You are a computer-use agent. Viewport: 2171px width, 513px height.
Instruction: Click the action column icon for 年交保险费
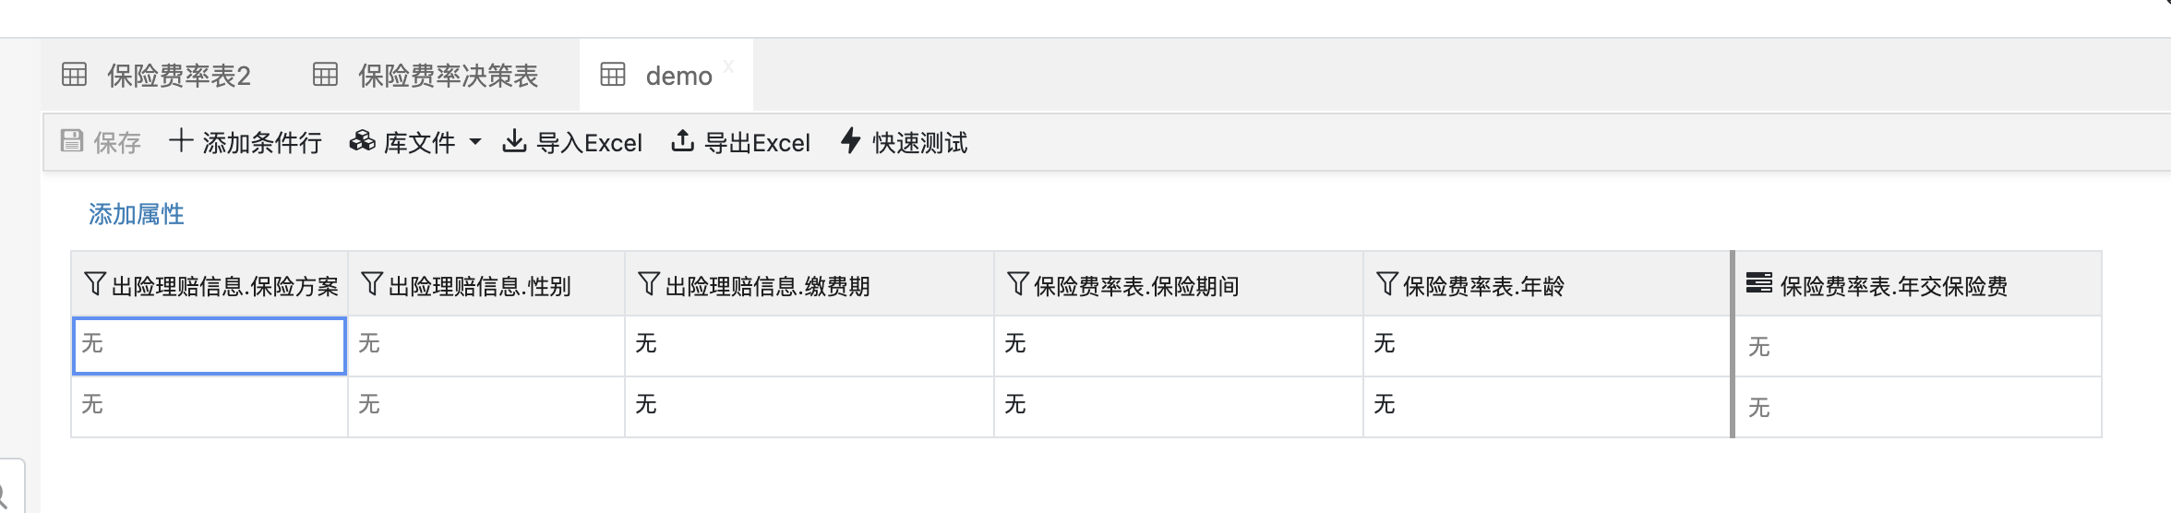(x=1758, y=283)
